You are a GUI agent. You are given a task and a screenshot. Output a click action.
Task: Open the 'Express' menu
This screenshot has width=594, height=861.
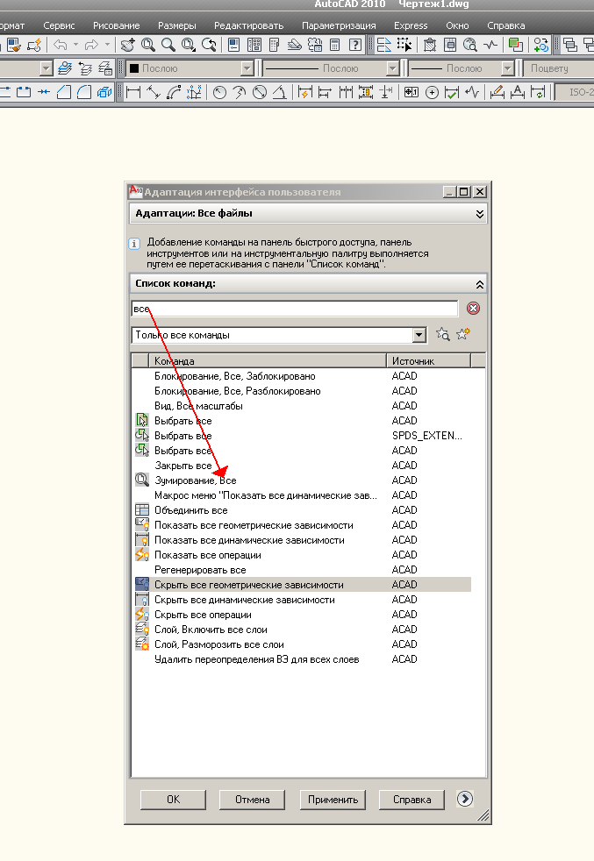tap(411, 25)
